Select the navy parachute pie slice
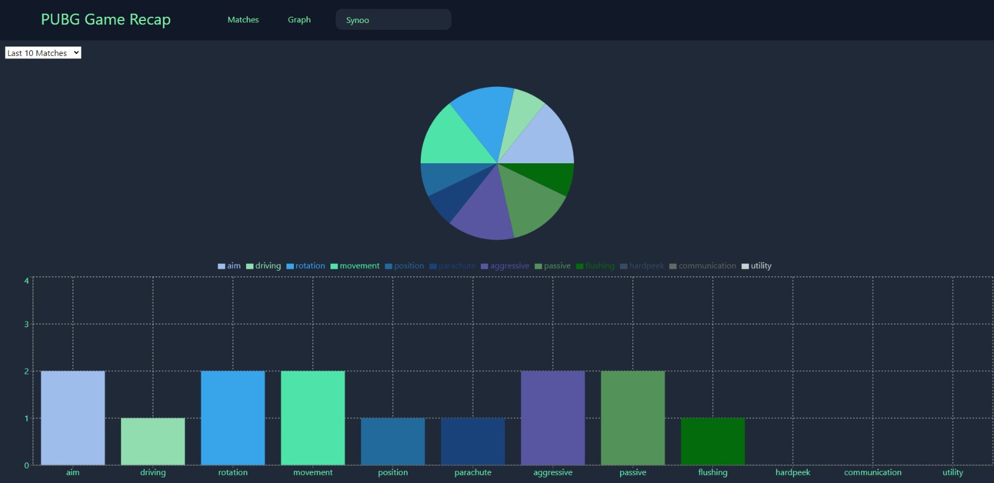Viewport: 994px width, 483px height. (x=457, y=196)
